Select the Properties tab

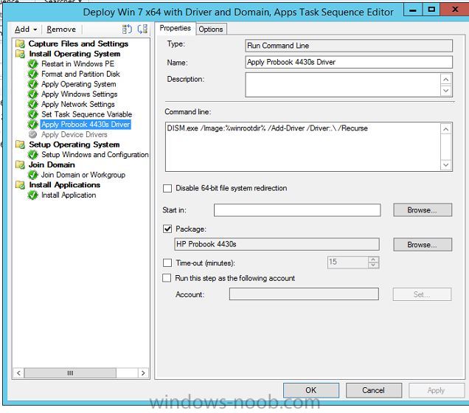[176, 28]
